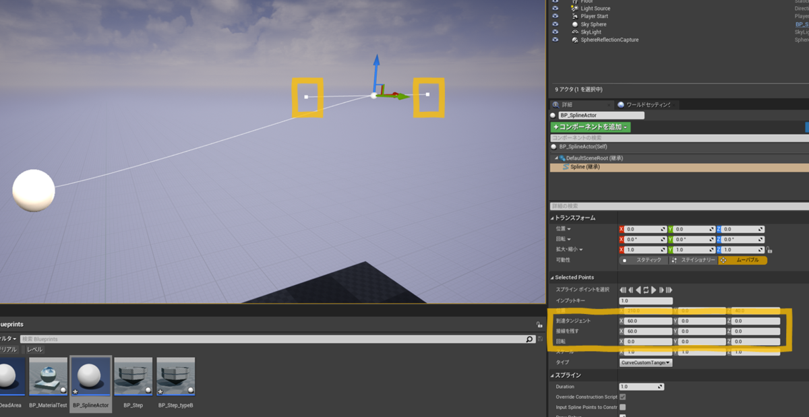Image resolution: width=809 pixels, height=417 pixels.
Task: Select the first spline point icon
Action: pos(622,290)
